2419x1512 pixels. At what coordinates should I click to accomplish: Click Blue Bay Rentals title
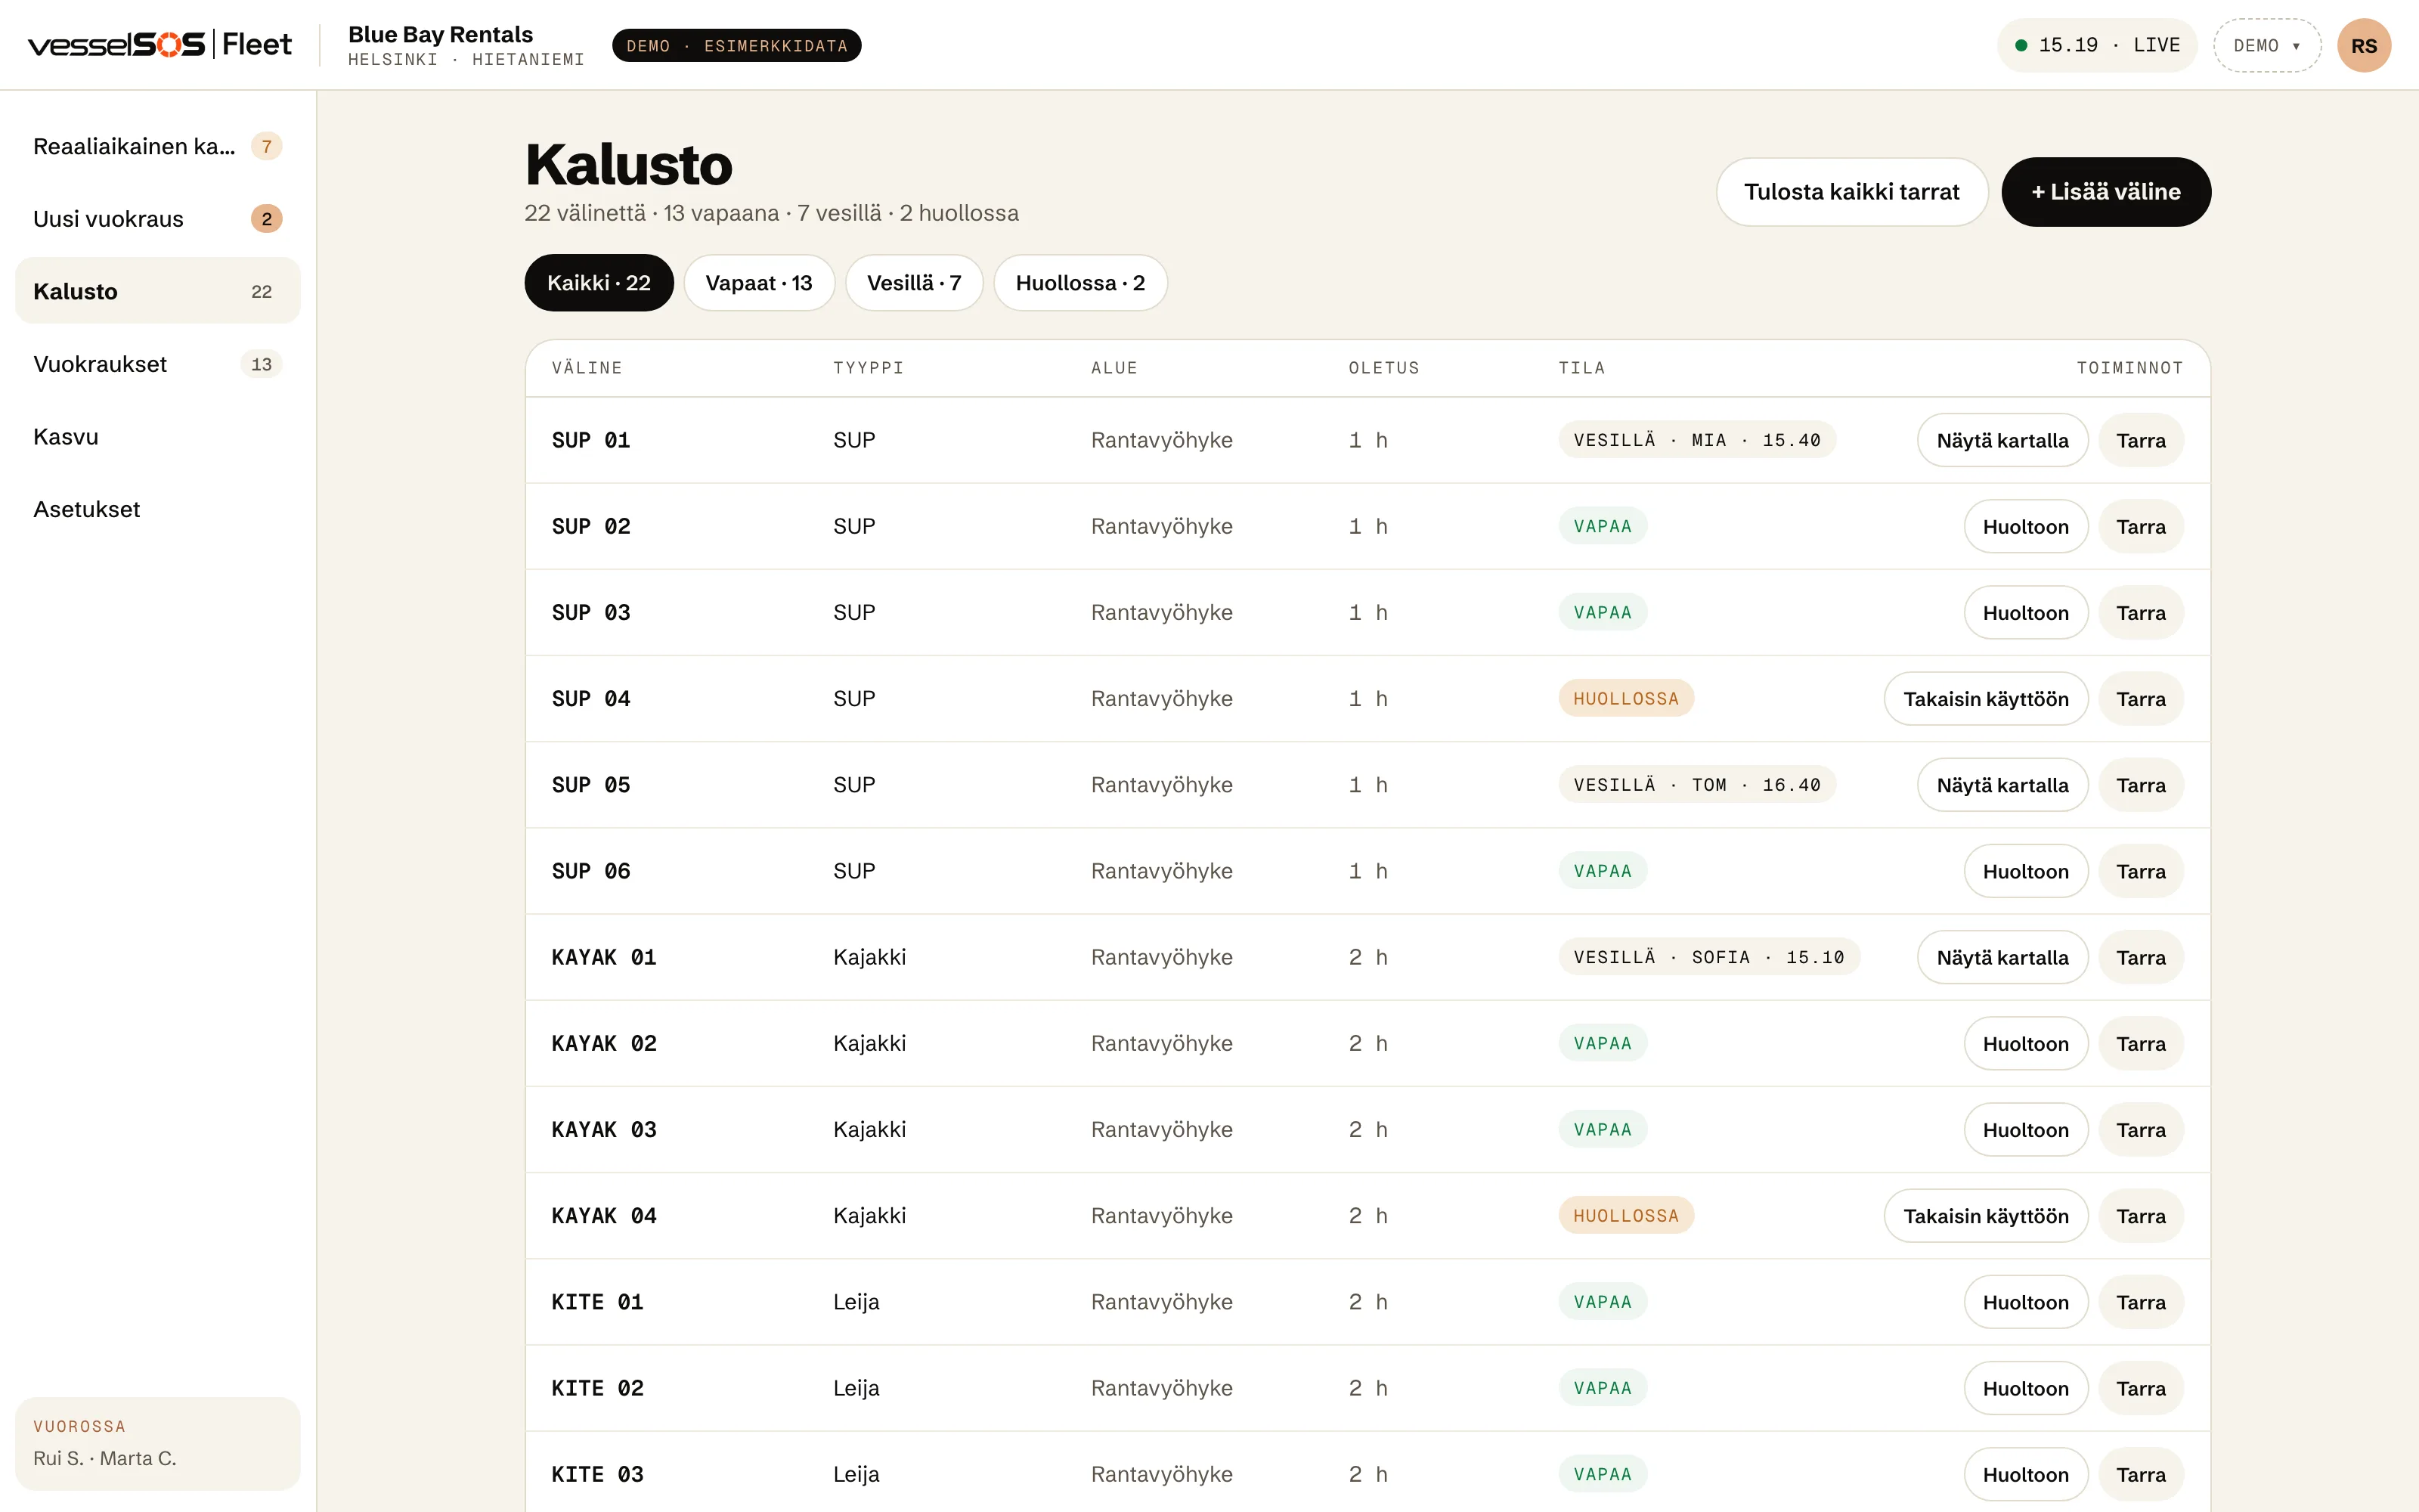pos(441,34)
